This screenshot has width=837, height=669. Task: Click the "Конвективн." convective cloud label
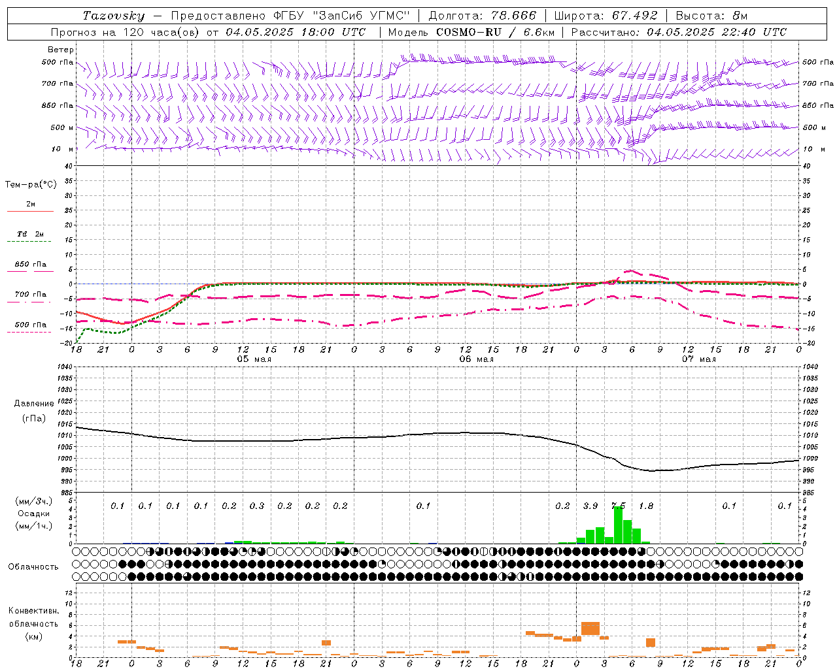[33, 611]
